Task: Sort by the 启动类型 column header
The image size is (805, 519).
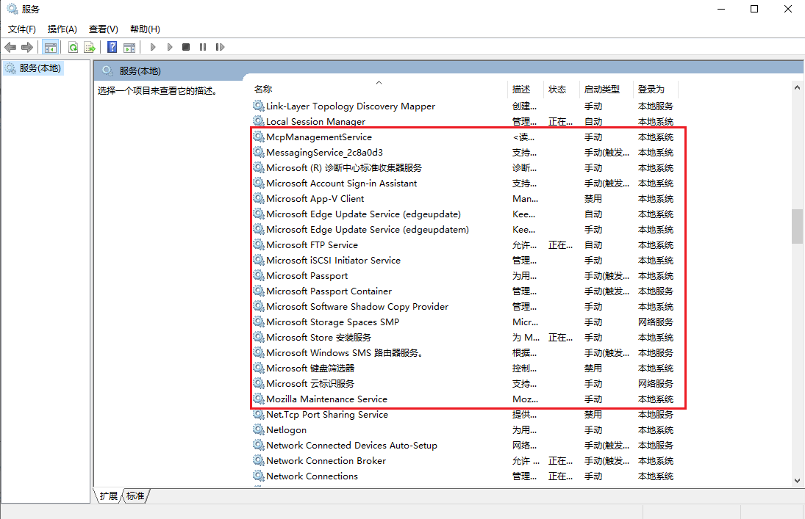Action: pyautogui.click(x=601, y=90)
